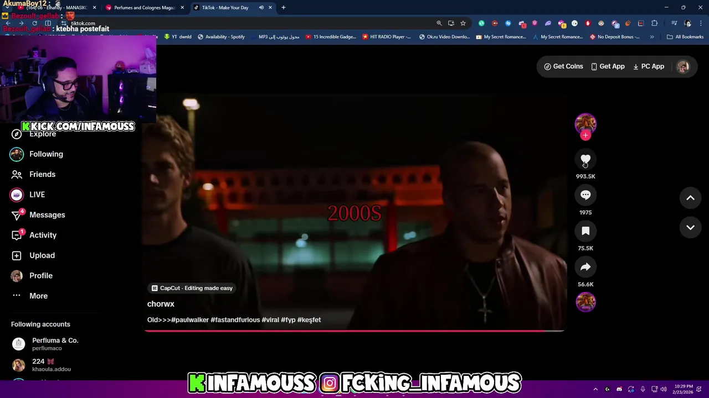This screenshot has width=709, height=398.
Task: Go to next video with down chevron
Action: (x=691, y=227)
